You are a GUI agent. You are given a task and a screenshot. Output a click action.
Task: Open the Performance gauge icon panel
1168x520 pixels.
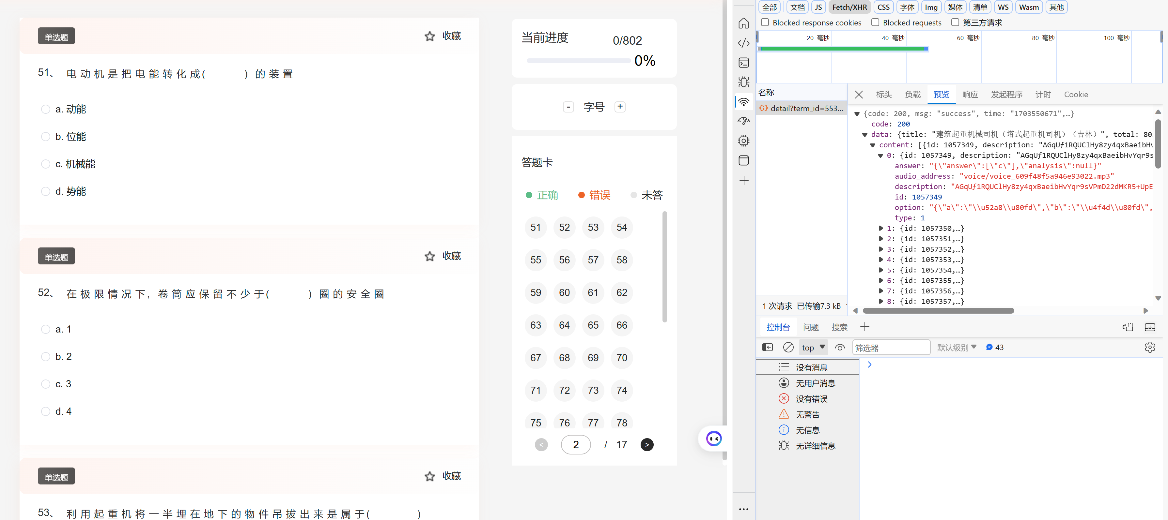tap(744, 121)
